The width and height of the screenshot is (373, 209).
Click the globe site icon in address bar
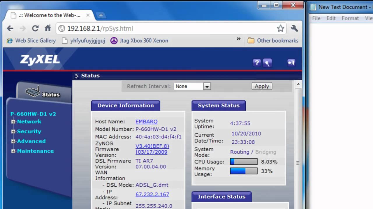(x=61, y=28)
